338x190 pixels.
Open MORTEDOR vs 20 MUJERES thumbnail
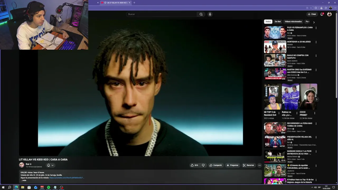click(x=275, y=47)
